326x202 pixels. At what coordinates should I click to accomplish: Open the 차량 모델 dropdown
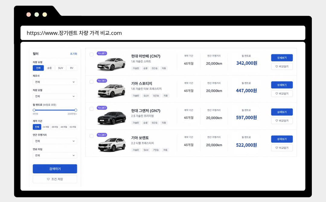point(55,96)
